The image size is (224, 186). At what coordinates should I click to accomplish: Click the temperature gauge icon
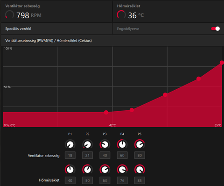pos(121,15)
